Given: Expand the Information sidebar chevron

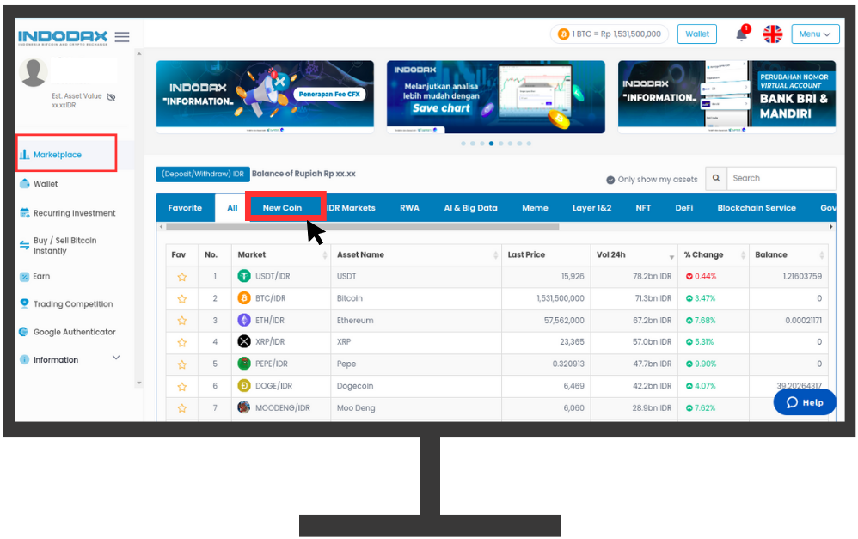Looking at the screenshot, I should [116, 358].
